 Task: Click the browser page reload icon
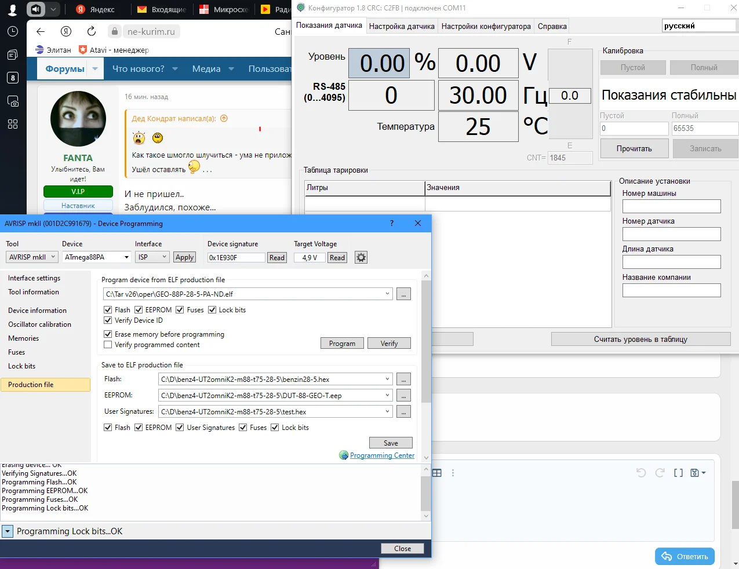pos(92,31)
